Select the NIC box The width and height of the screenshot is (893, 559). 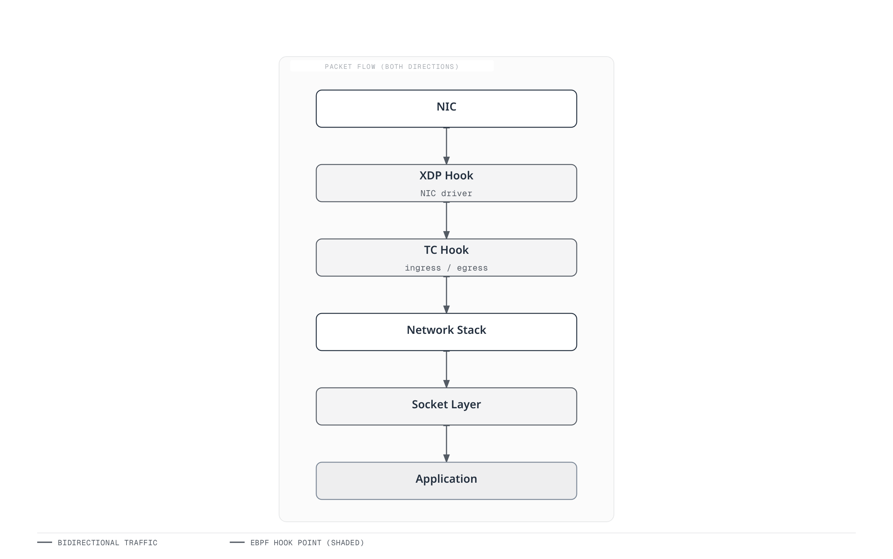coord(446,109)
